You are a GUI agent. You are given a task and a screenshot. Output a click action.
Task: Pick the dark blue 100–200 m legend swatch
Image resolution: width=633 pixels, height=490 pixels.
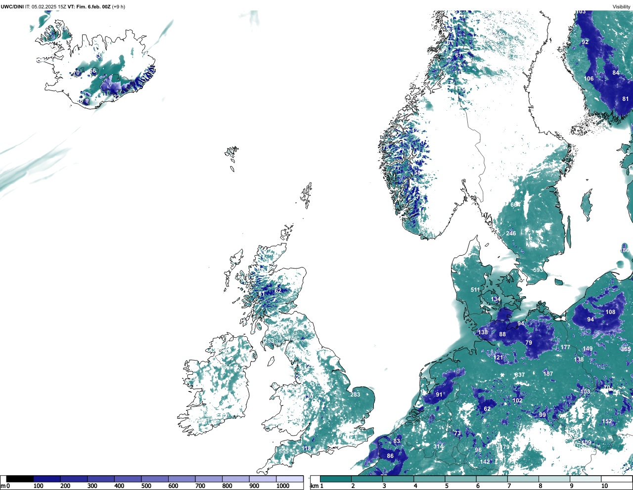click(47, 479)
